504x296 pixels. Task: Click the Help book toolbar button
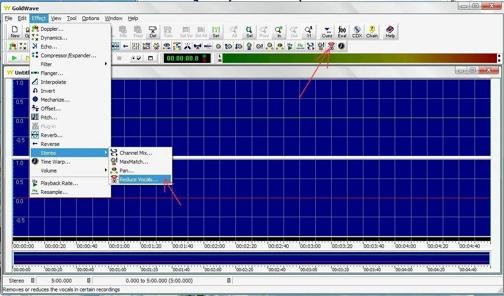(x=390, y=32)
